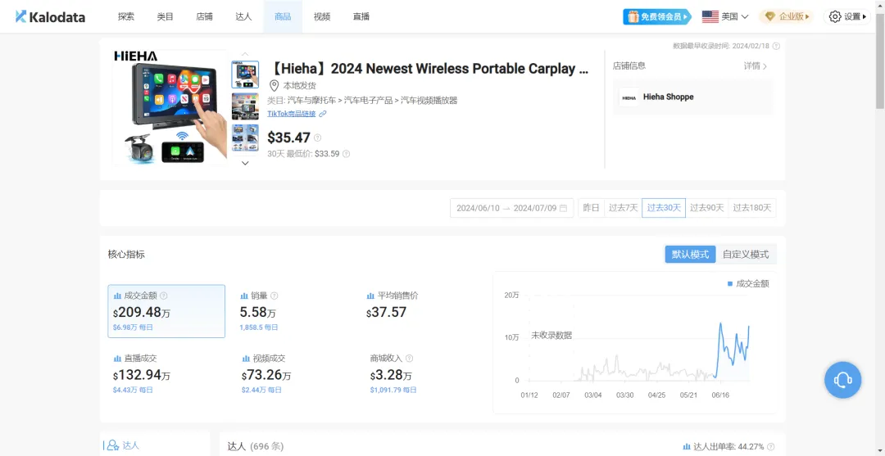Viewport: 885px width, 456px height.
Task: Click info icon next to 成交金额
Action: tap(164, 296)
